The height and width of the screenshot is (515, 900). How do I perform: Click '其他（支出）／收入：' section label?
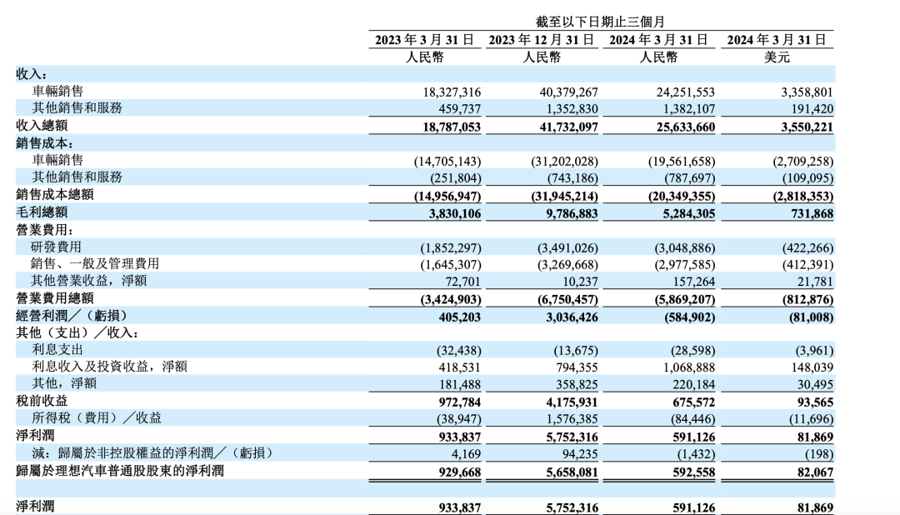click(x=77, y=333)
